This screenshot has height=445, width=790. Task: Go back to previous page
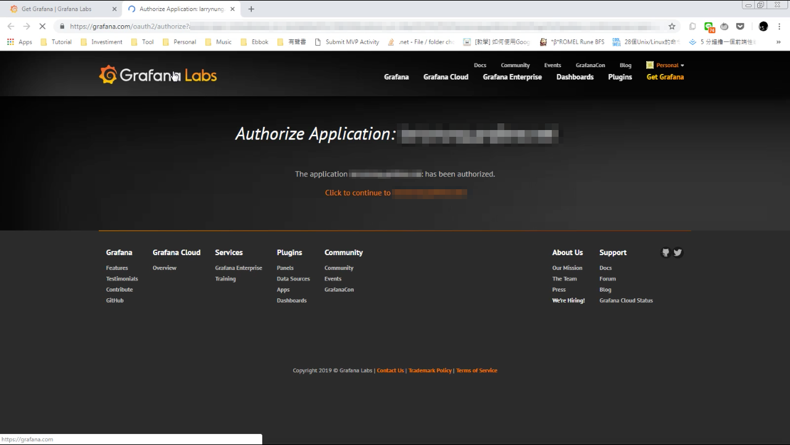[x=10, y=27]
